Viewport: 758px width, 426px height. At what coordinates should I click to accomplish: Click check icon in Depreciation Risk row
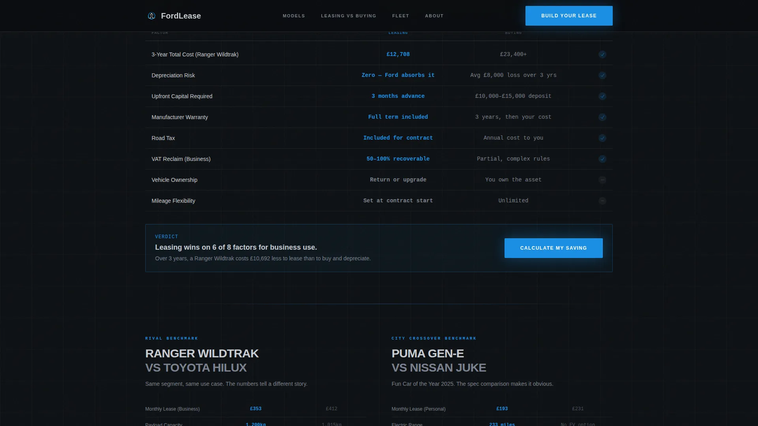(x=602, y=75)
